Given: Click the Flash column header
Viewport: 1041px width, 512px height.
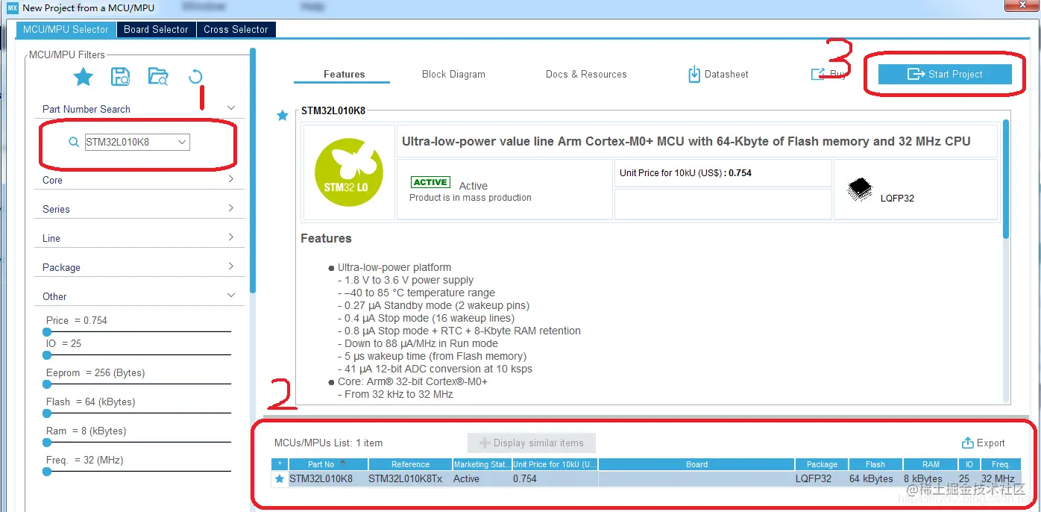Looking at the screenshot, I should [x=875, y=464].
